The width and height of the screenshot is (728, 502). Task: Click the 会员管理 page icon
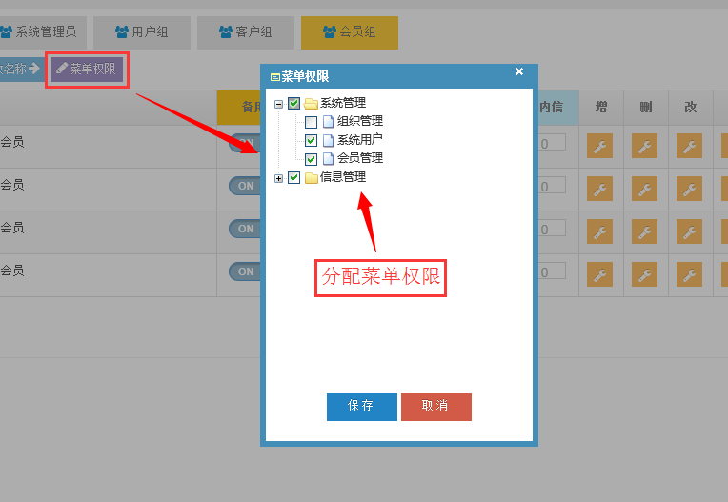(x=328, y=159)
